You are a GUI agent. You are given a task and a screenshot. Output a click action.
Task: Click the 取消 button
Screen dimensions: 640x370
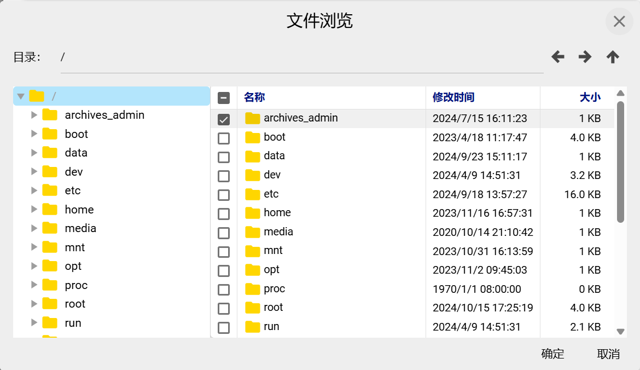608,354
